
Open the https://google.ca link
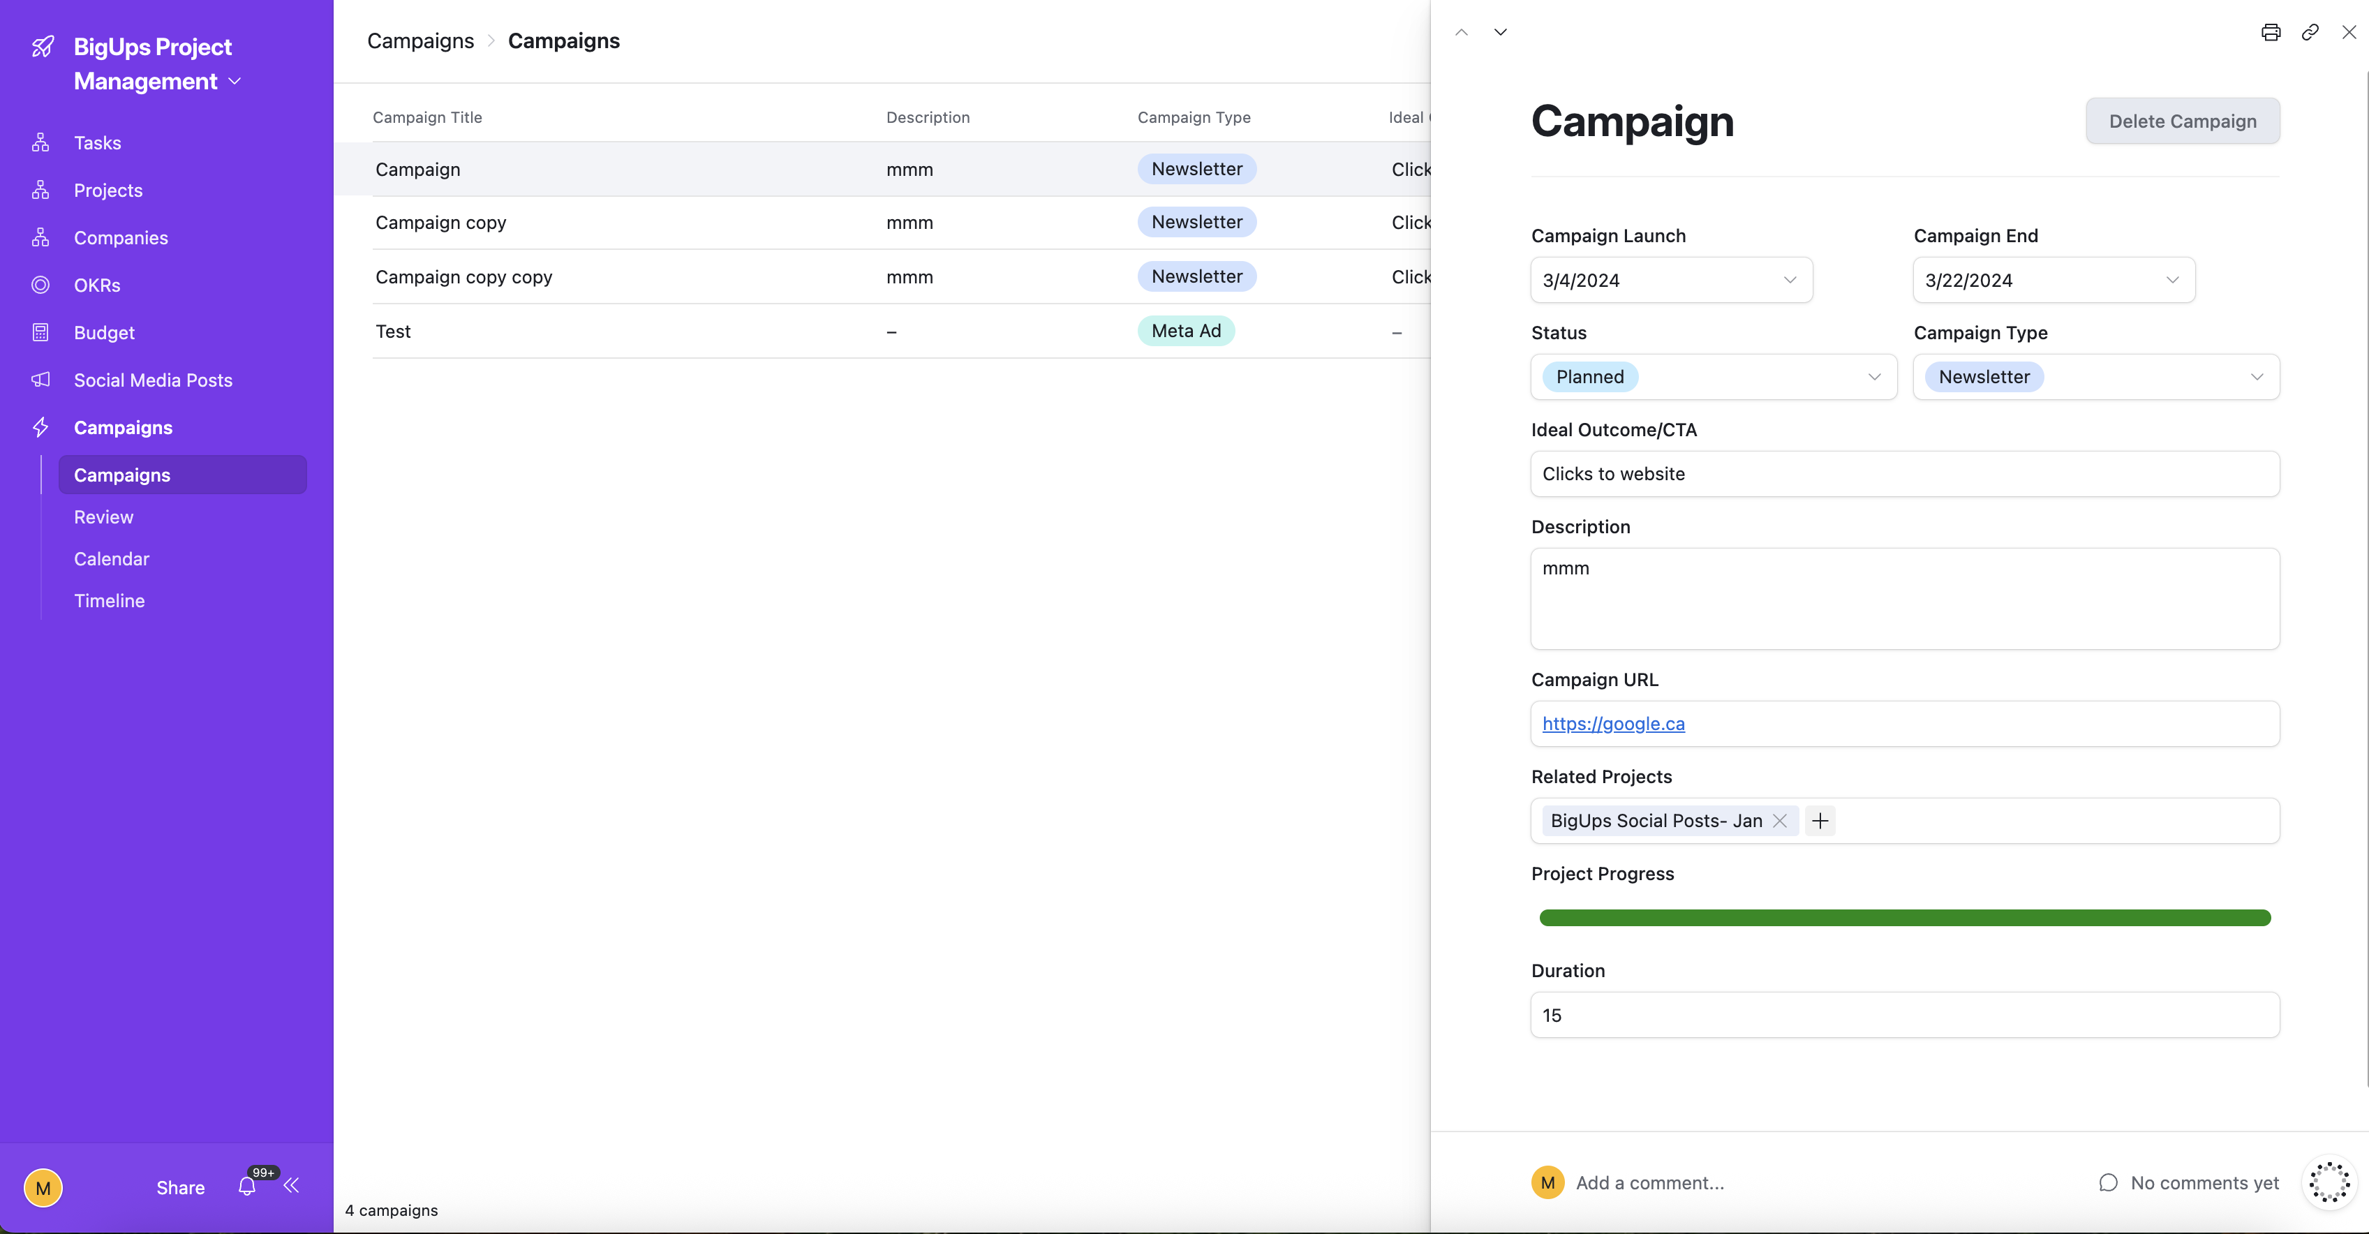tap(1614, 724)
